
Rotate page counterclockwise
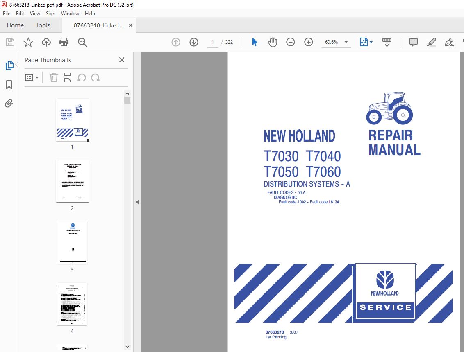pyautogui.click(x=82, y=78)
